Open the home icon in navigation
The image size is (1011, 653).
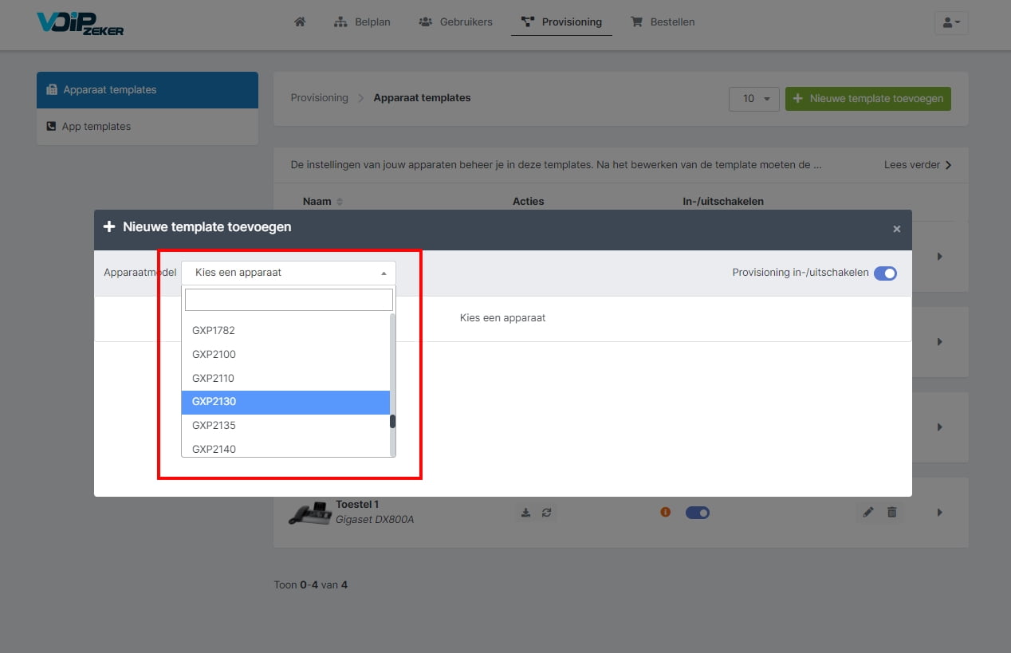(300, 22)
